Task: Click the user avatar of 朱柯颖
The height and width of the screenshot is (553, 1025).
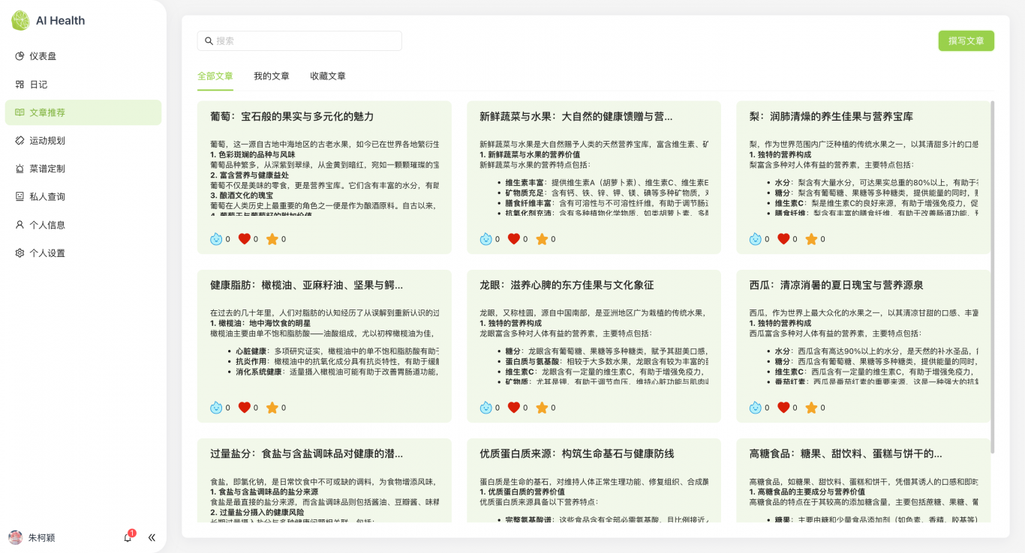Action: click(15, 537)
